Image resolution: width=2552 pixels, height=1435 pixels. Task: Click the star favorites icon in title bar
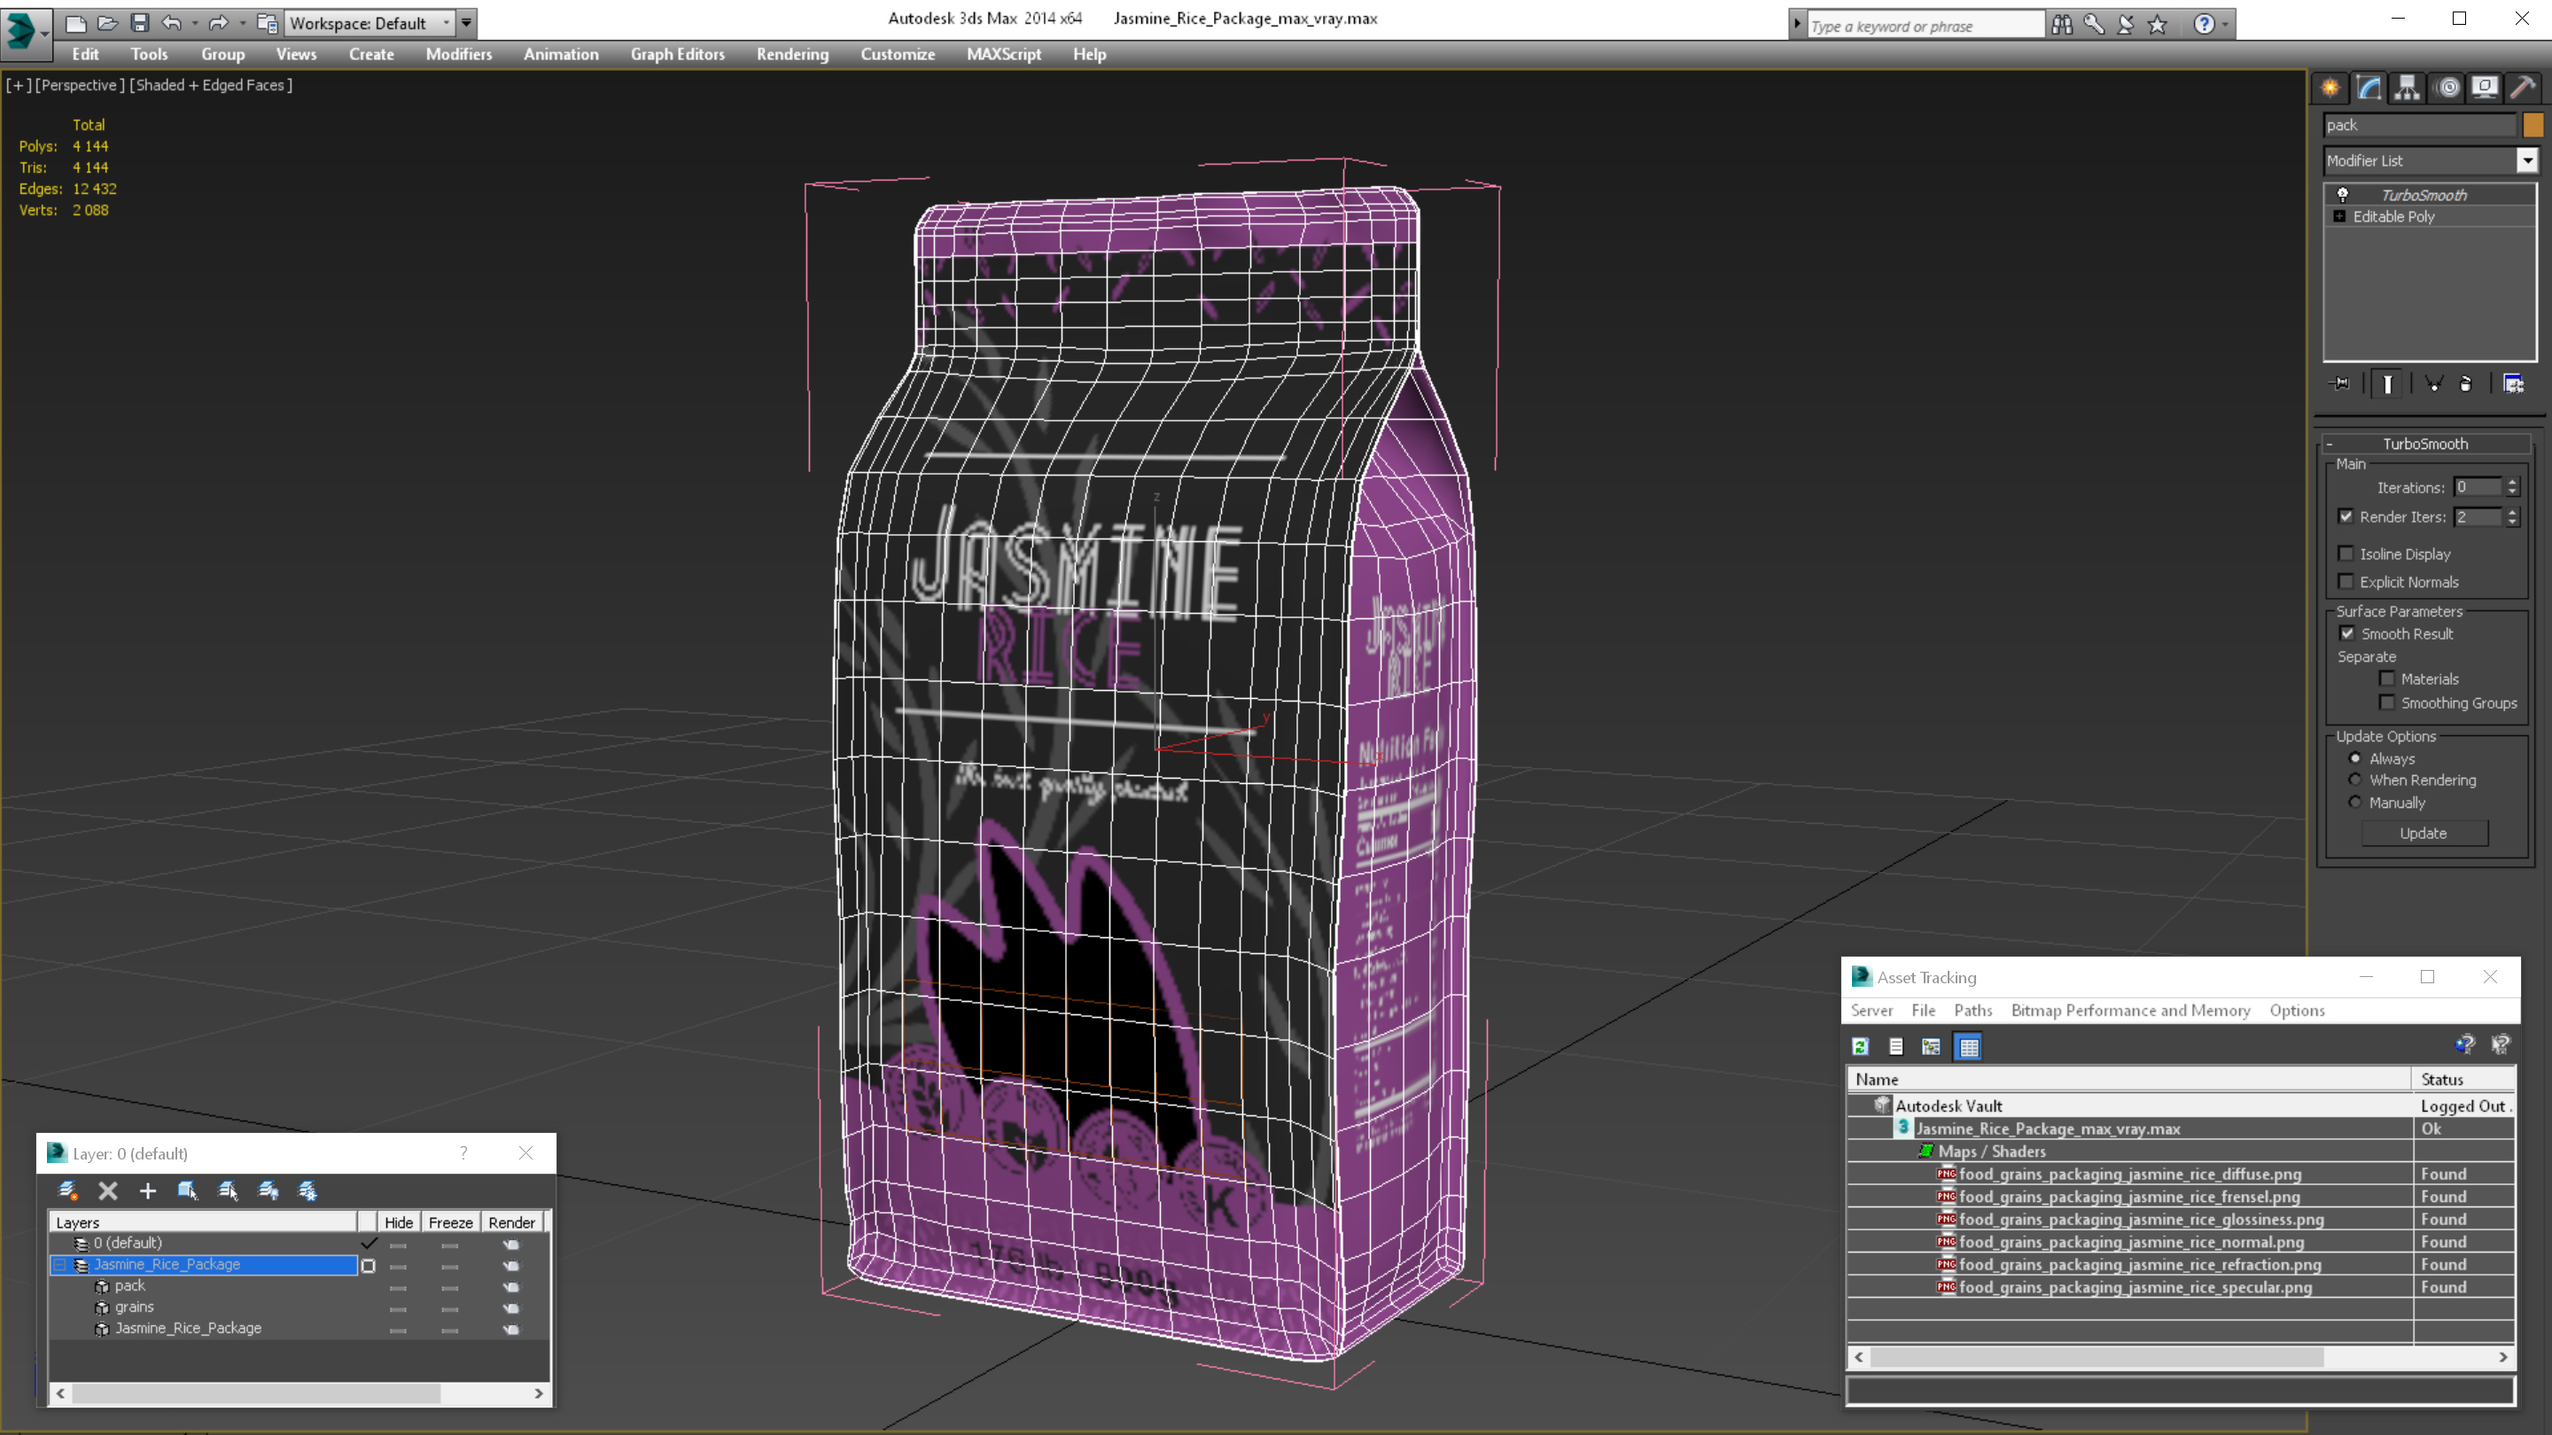tap(2158, 24)
